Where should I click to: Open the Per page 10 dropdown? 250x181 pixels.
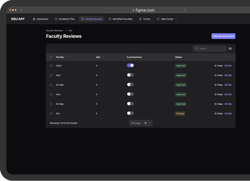tap(147, 123)
